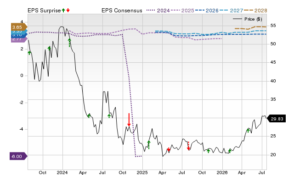294x175 pixels.
Task: Click the 2025 label on the time axis
Action: pyautogui.click(x=142, y=172)
